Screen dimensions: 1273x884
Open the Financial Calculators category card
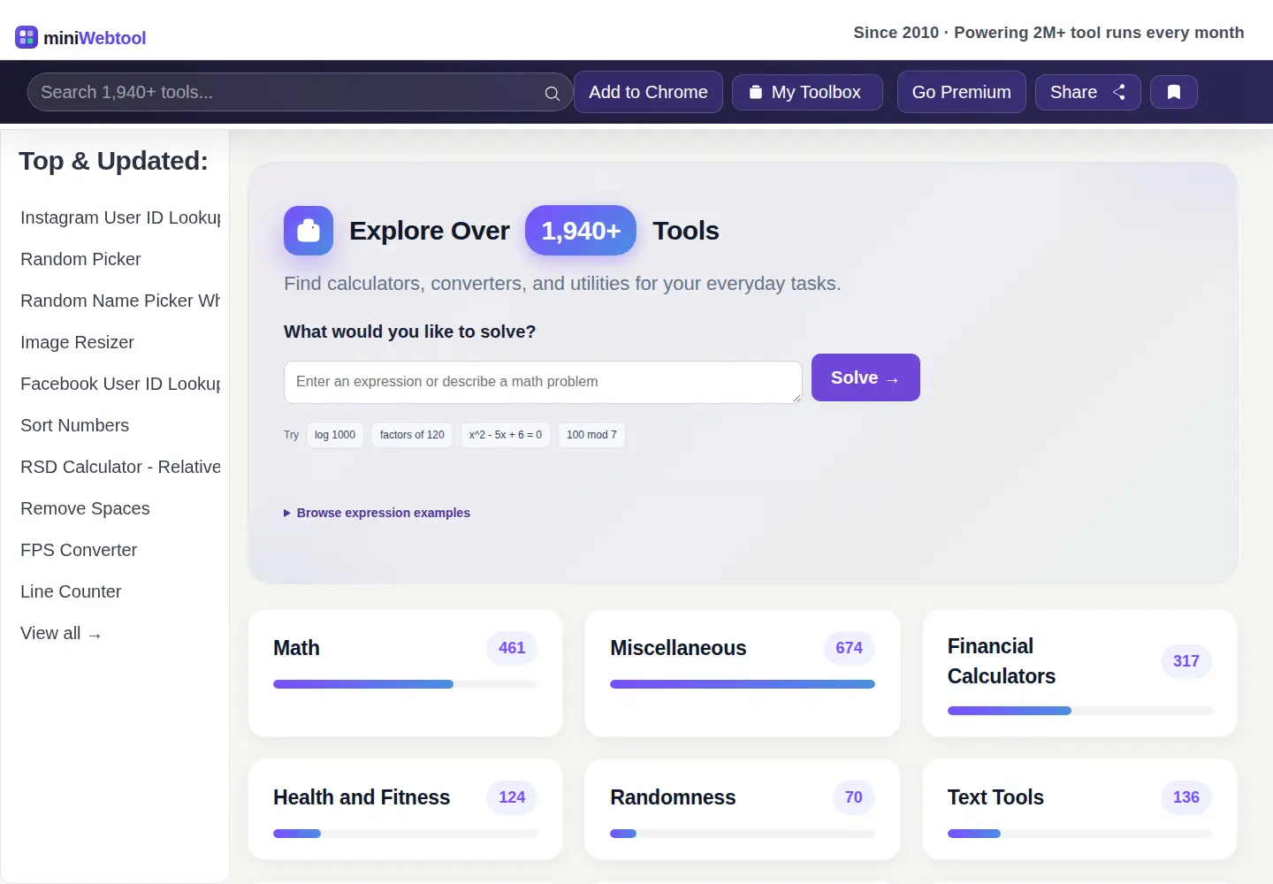click(x=1079, y=673)
